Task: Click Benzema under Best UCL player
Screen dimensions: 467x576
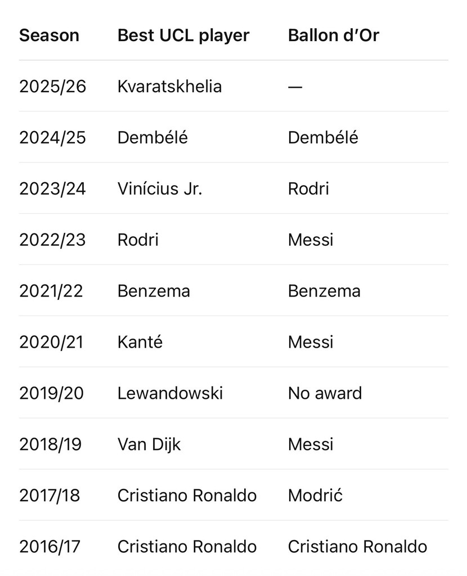Action: (x=154, y=291)
